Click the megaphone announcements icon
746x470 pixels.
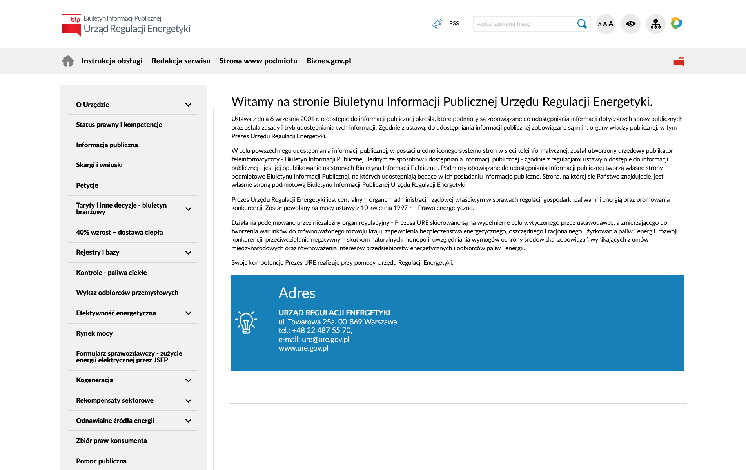437,23
